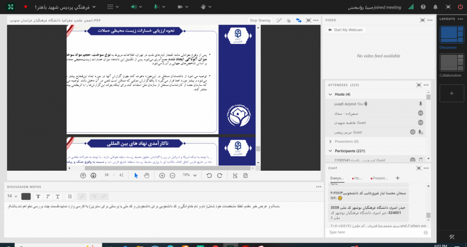Maximize the Share pod
The image size is (467, 247).
pyautogui.click(x=309, y=20)
